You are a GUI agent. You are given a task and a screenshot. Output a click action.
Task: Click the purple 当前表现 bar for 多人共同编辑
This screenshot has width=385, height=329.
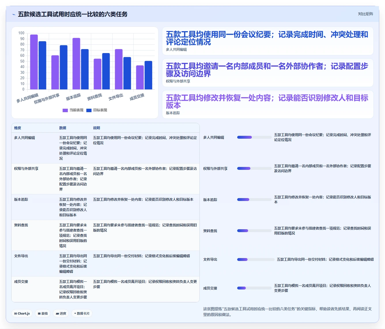(34, 62)
